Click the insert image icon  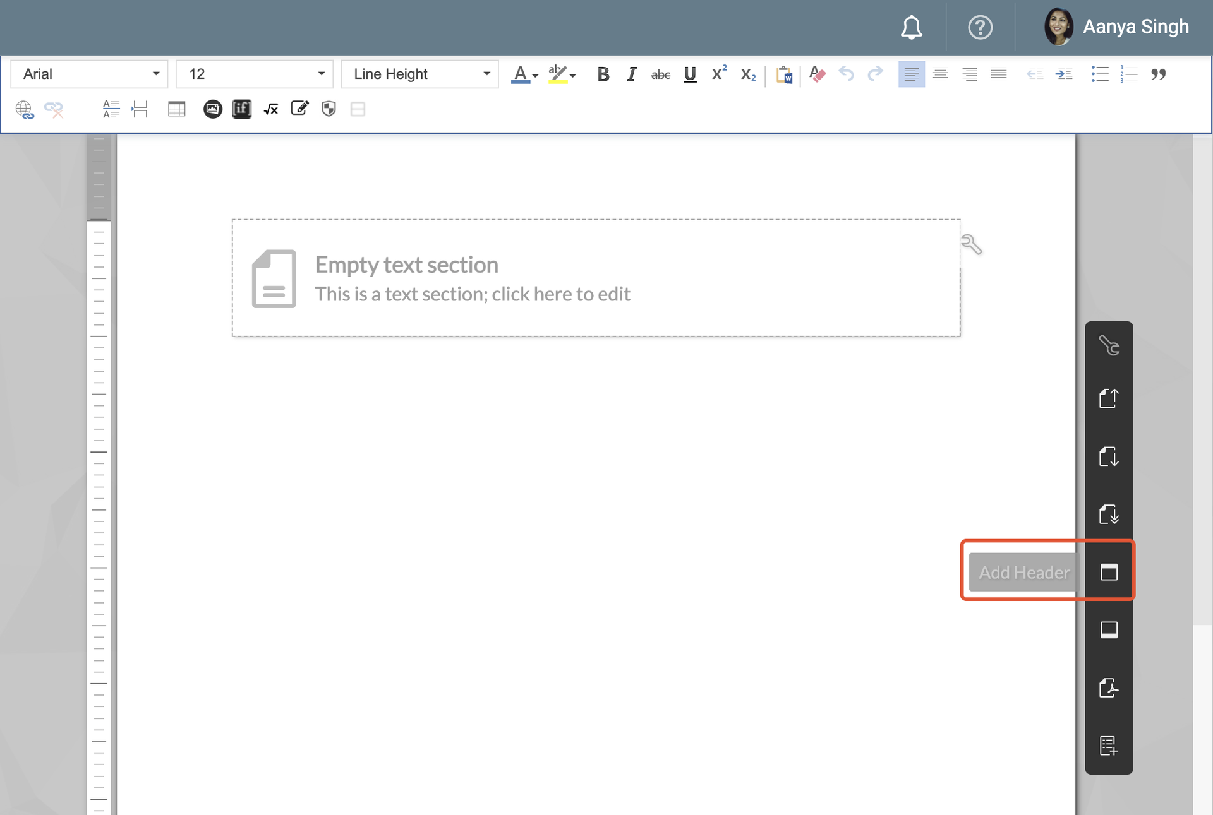click(x=212, y=109)
